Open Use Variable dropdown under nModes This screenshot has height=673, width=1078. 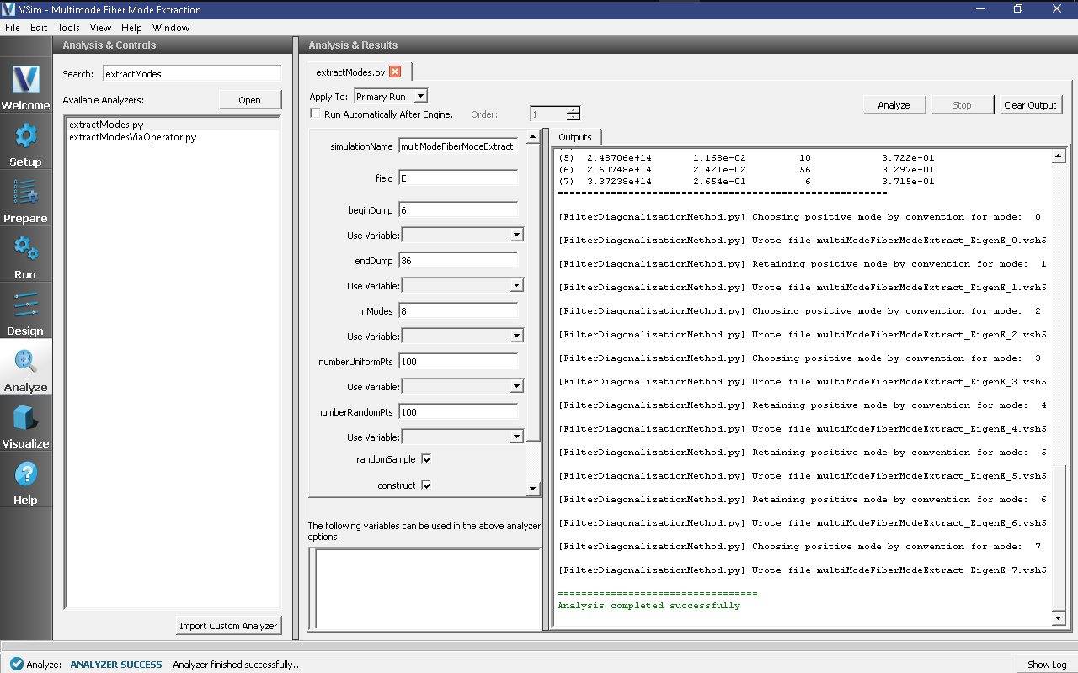click(x=462, y=336)
